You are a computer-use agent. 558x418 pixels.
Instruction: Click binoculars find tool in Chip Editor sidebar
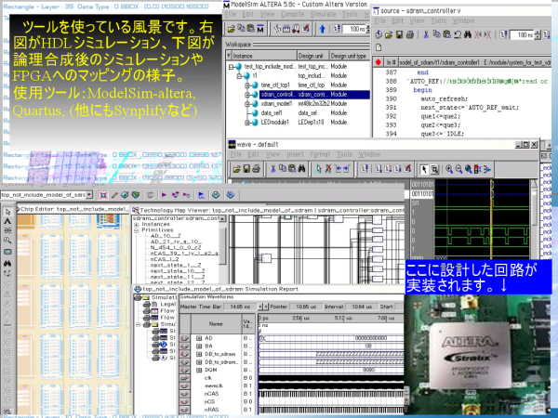(7, 264)
